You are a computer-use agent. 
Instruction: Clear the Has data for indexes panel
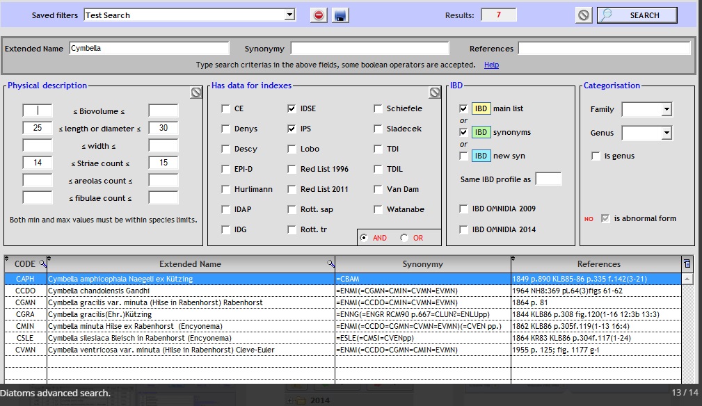(x=435, y=92)
